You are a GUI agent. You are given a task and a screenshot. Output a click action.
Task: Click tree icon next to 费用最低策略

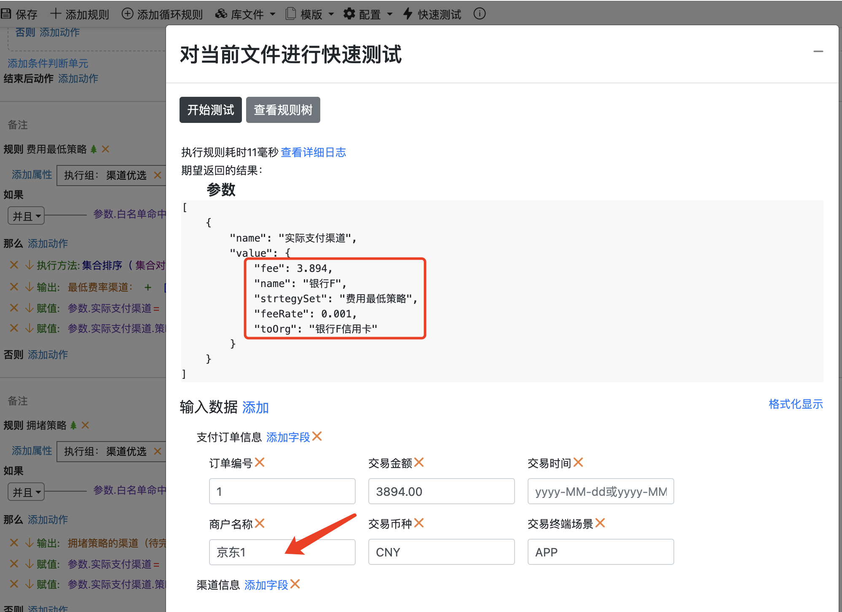(94, 149)
